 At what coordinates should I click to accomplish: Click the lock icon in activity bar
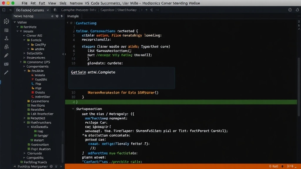click(6, 47)
